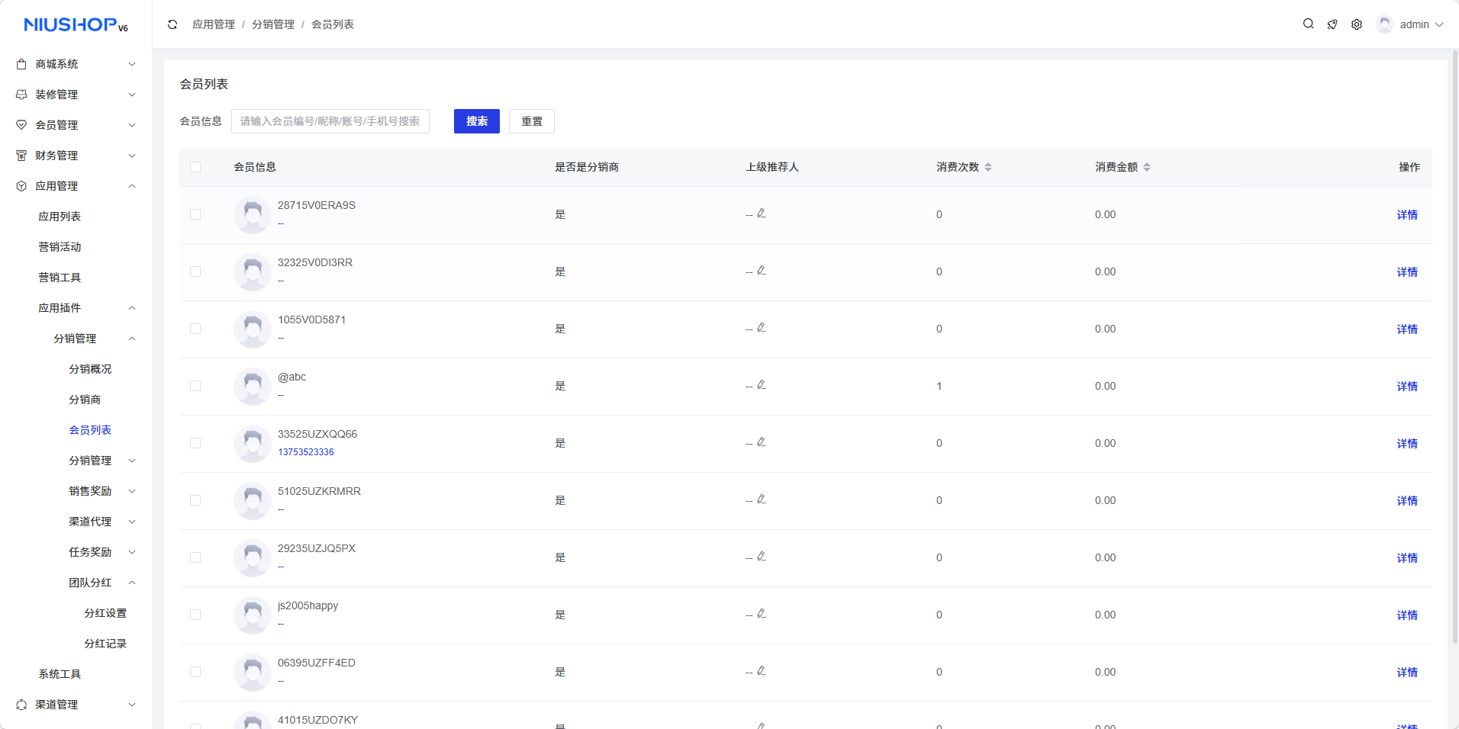Open 详情 link for member 1055V0D5871
The height and width of the screenshot is (729, 1459).
(x=1406, y=329)
